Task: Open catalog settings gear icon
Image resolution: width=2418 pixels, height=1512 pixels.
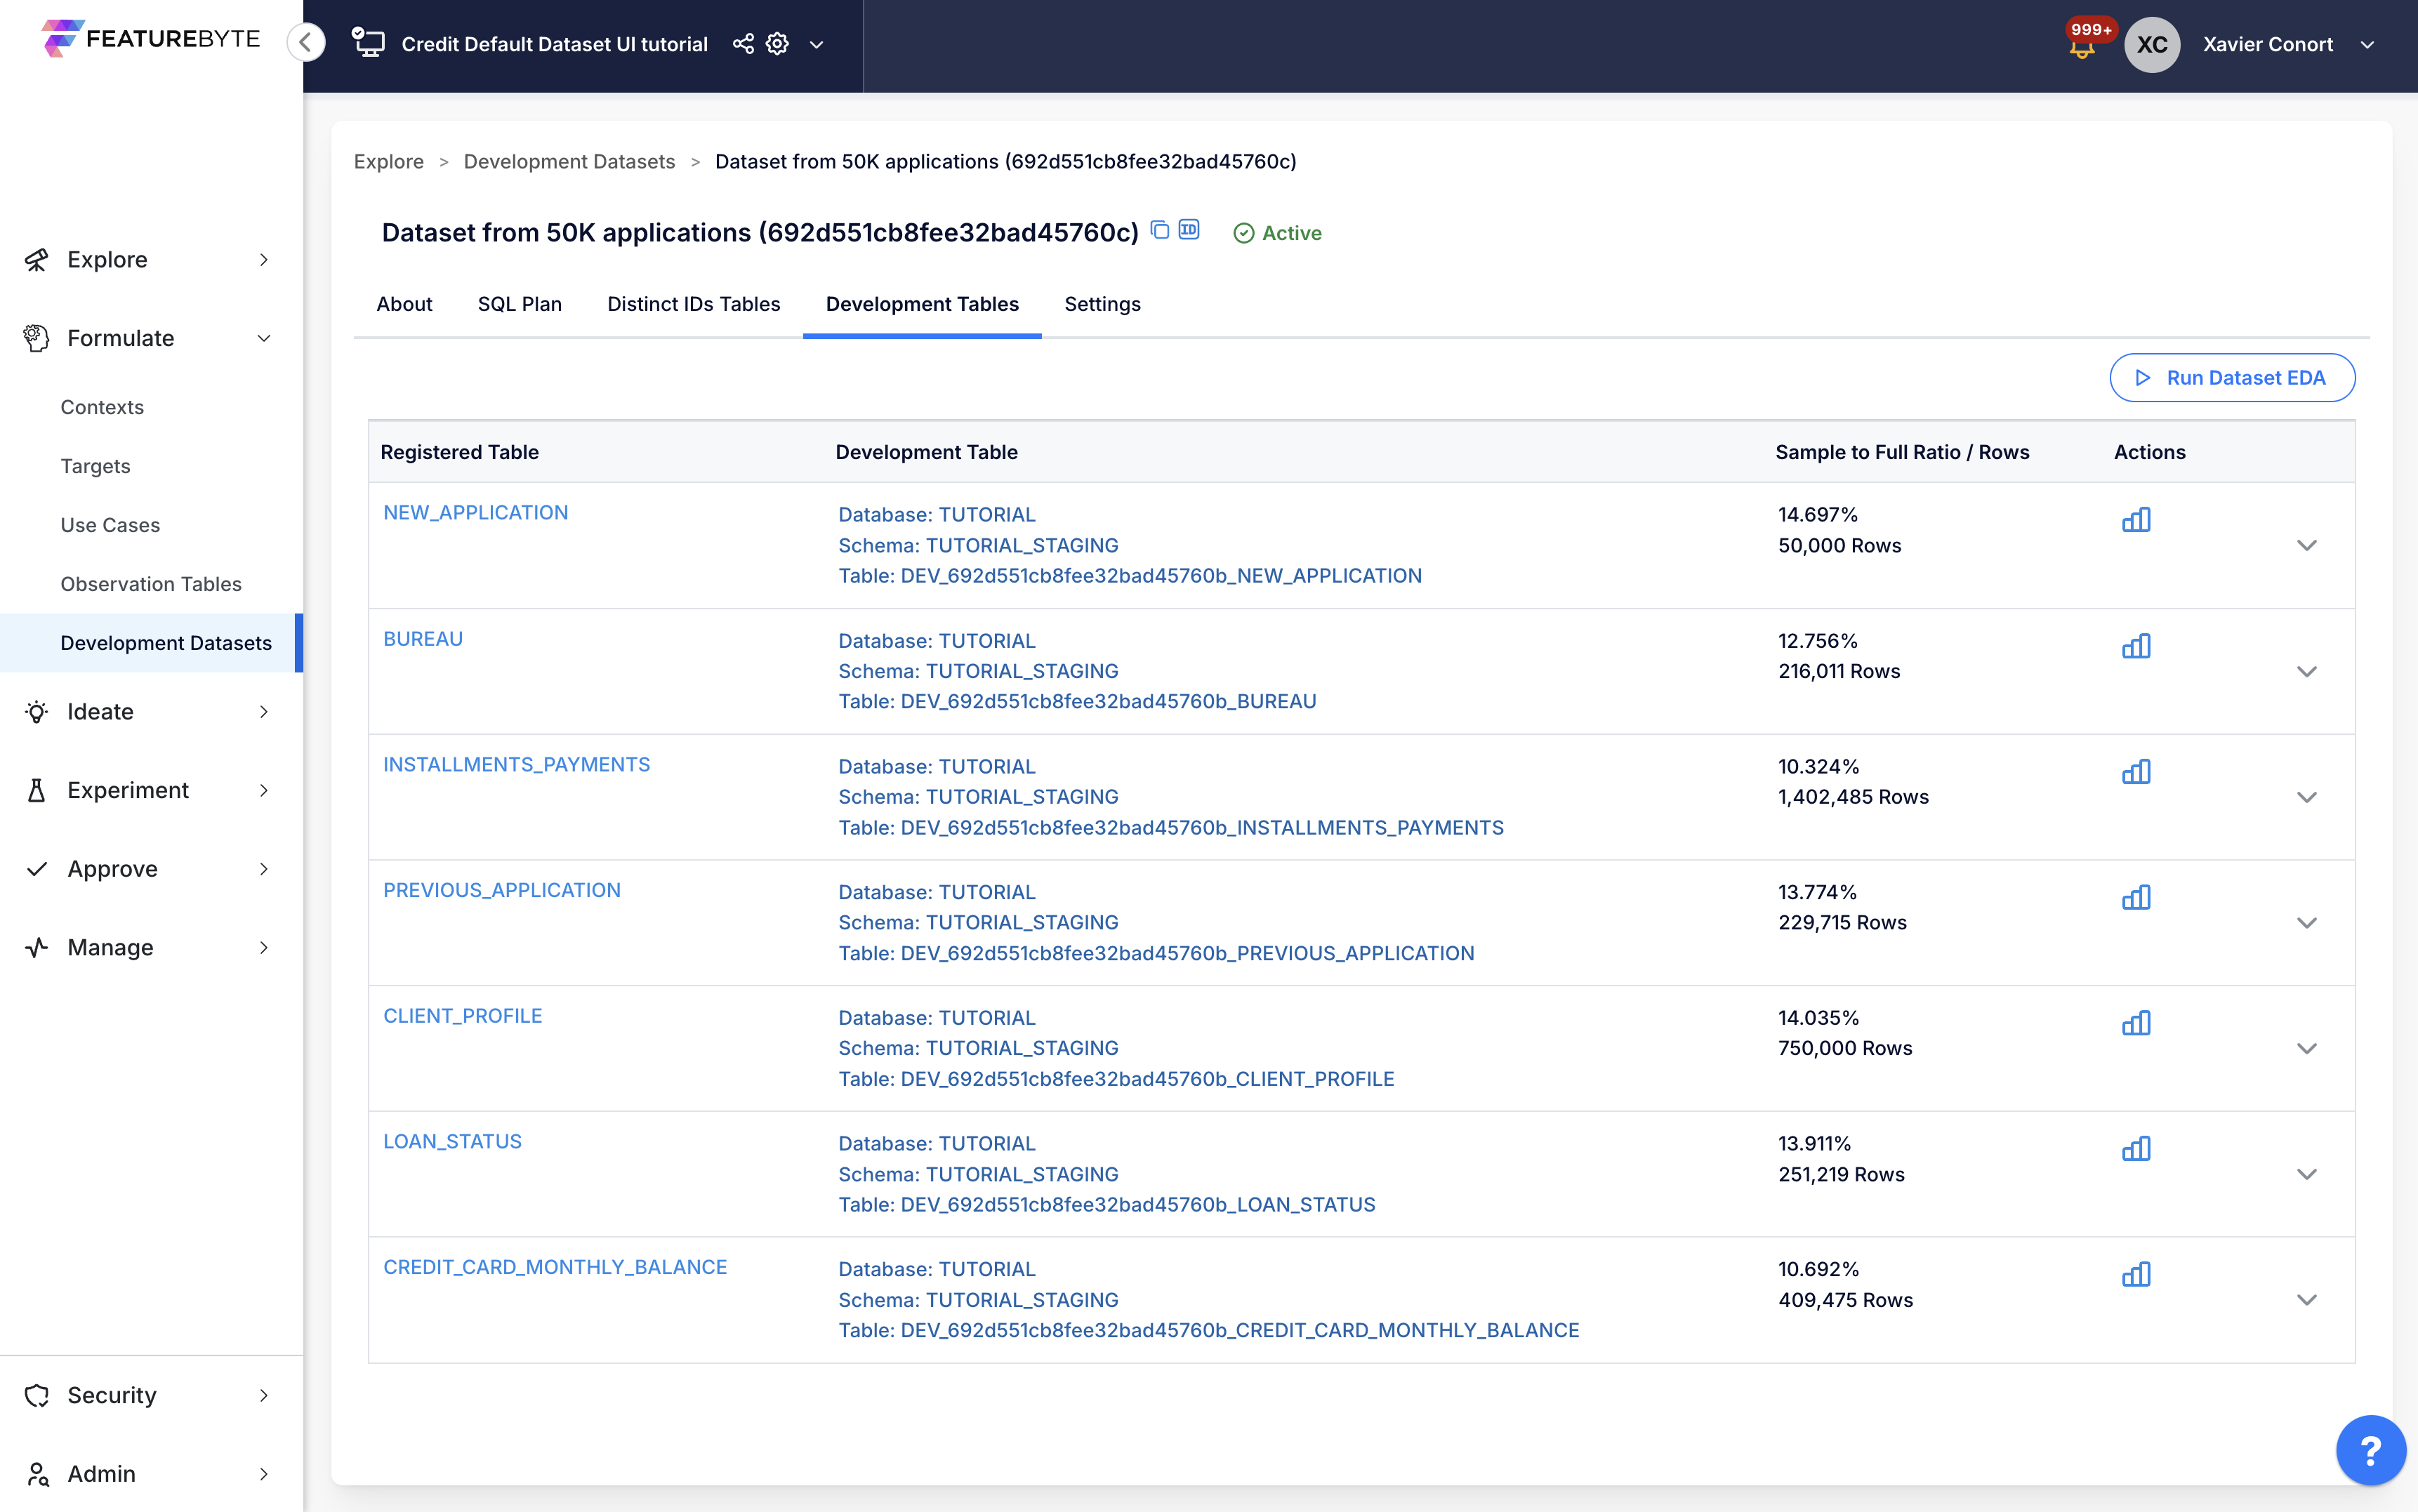Action: click(x=777, y=44)
